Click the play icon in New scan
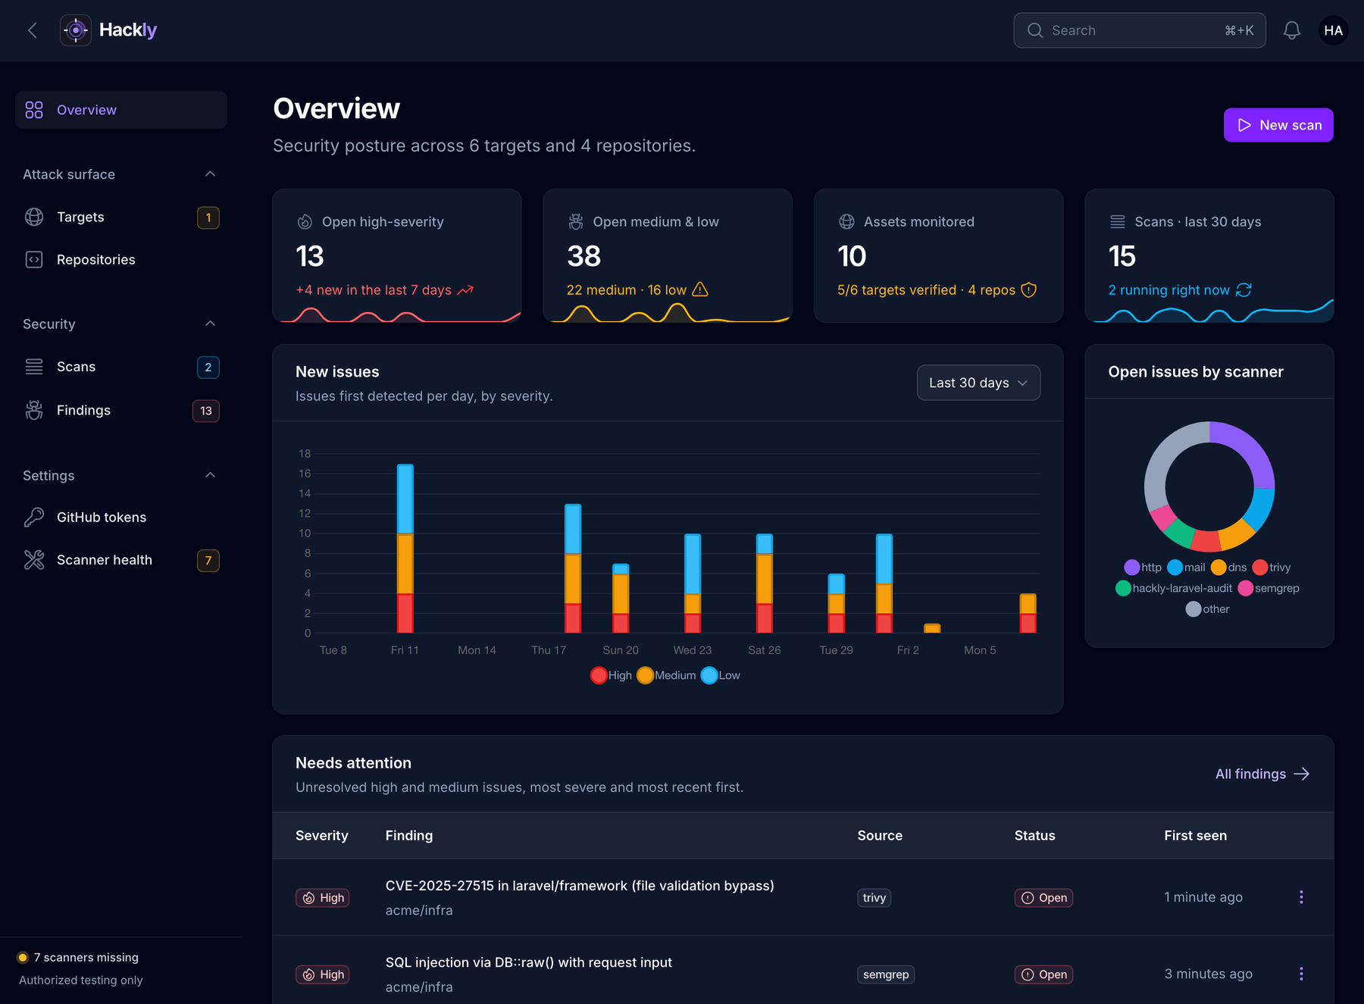 (x=1244, y=125)
